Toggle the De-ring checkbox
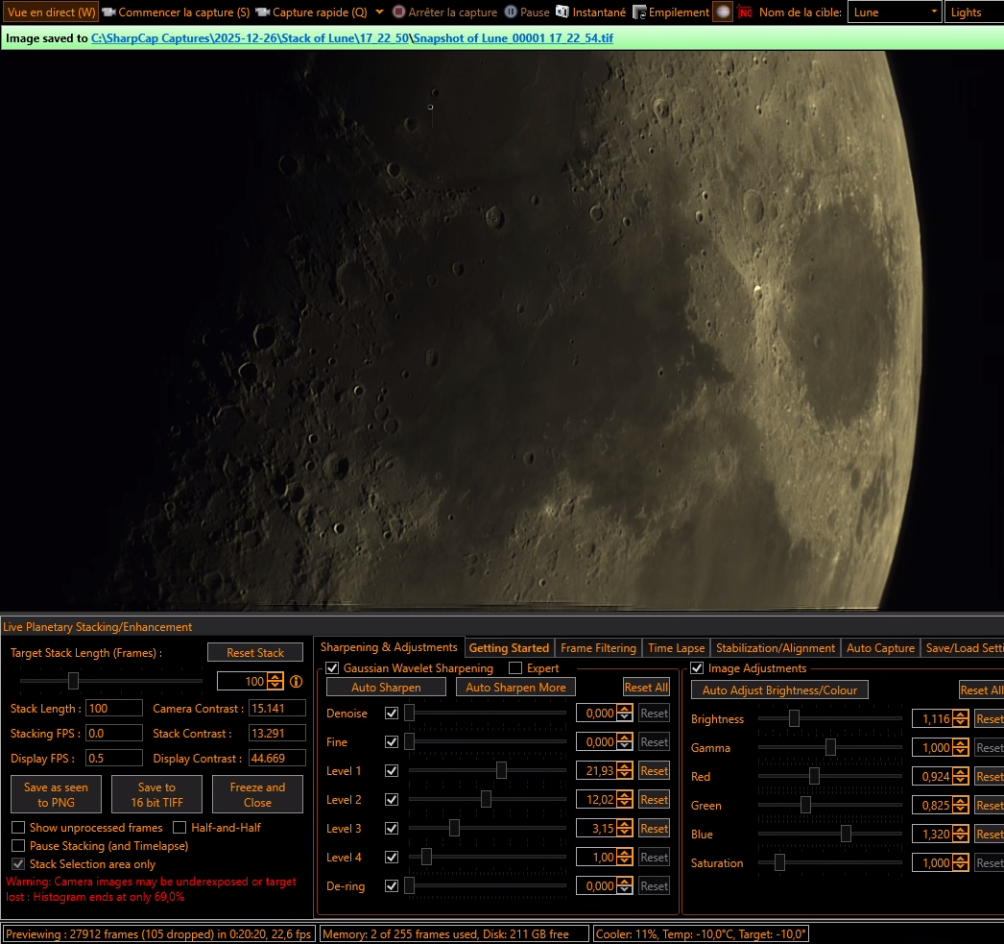 (392, 885)
